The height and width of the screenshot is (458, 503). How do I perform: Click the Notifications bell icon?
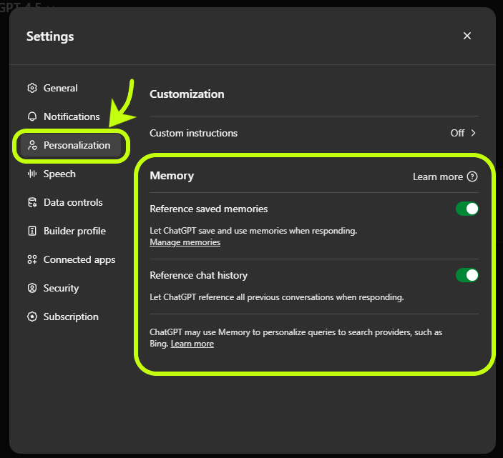click(32, 116)
